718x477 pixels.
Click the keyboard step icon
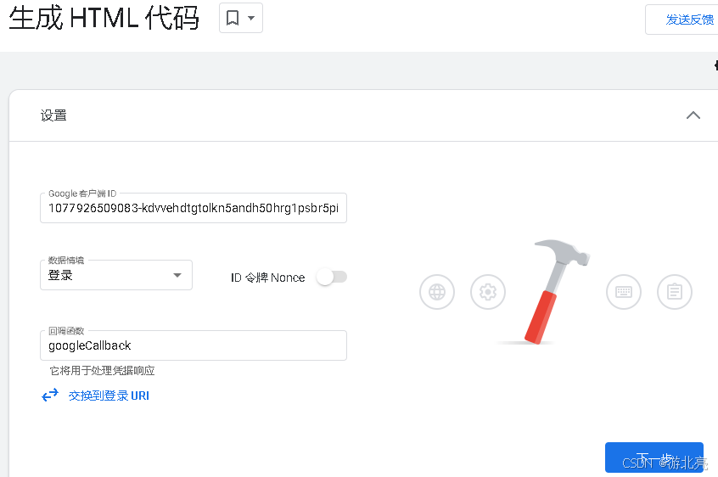(624, 292)
